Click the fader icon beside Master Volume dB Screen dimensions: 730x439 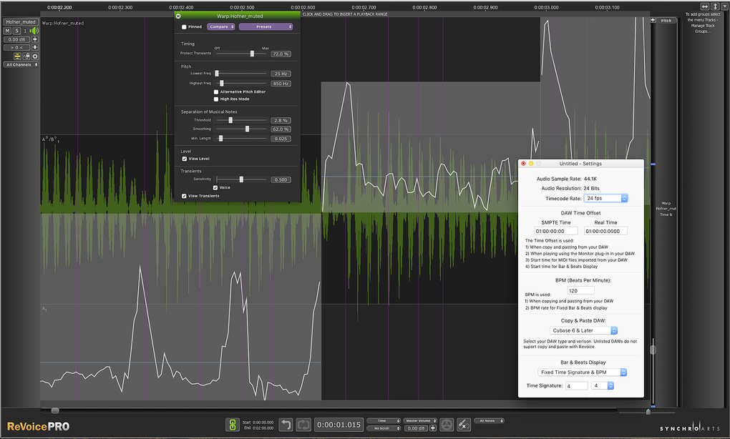click(433, 428)
